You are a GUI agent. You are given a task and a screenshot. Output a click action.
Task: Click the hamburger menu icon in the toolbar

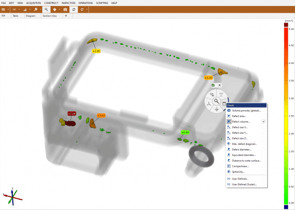coord(4,9)
